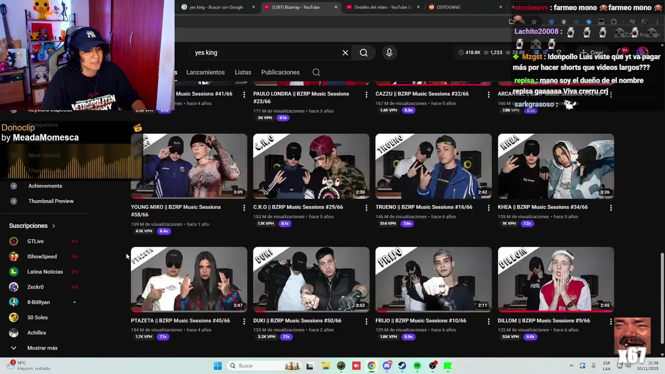Click the system tray microphone icon
The height and width of the screenshot is (374, 665).
[x=594, y=366]
